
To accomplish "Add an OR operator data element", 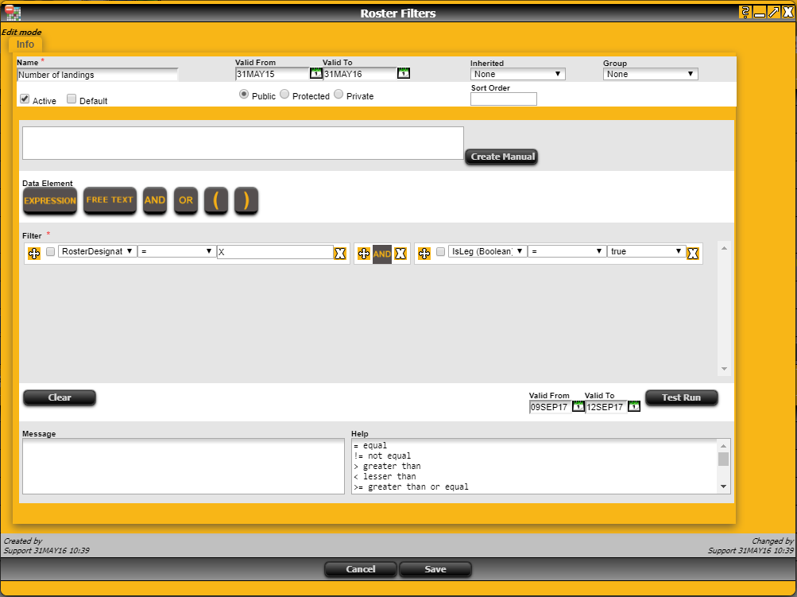I will (185, 200).
